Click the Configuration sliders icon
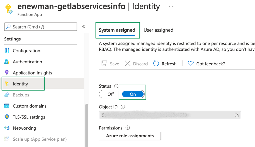 point(7,51)
